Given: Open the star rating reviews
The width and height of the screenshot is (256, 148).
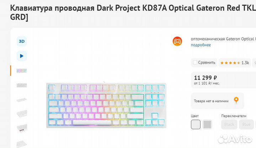Looking at the screenshot, I should point(235,62).
